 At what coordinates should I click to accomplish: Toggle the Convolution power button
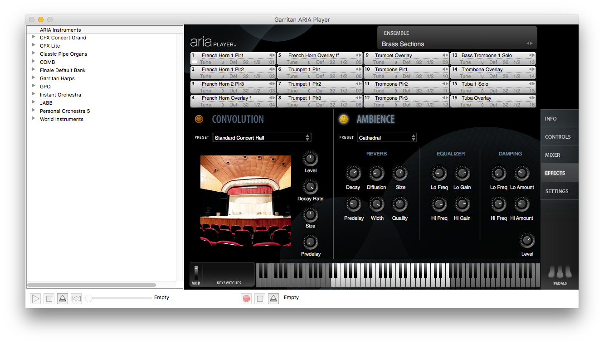pos(199,119)
